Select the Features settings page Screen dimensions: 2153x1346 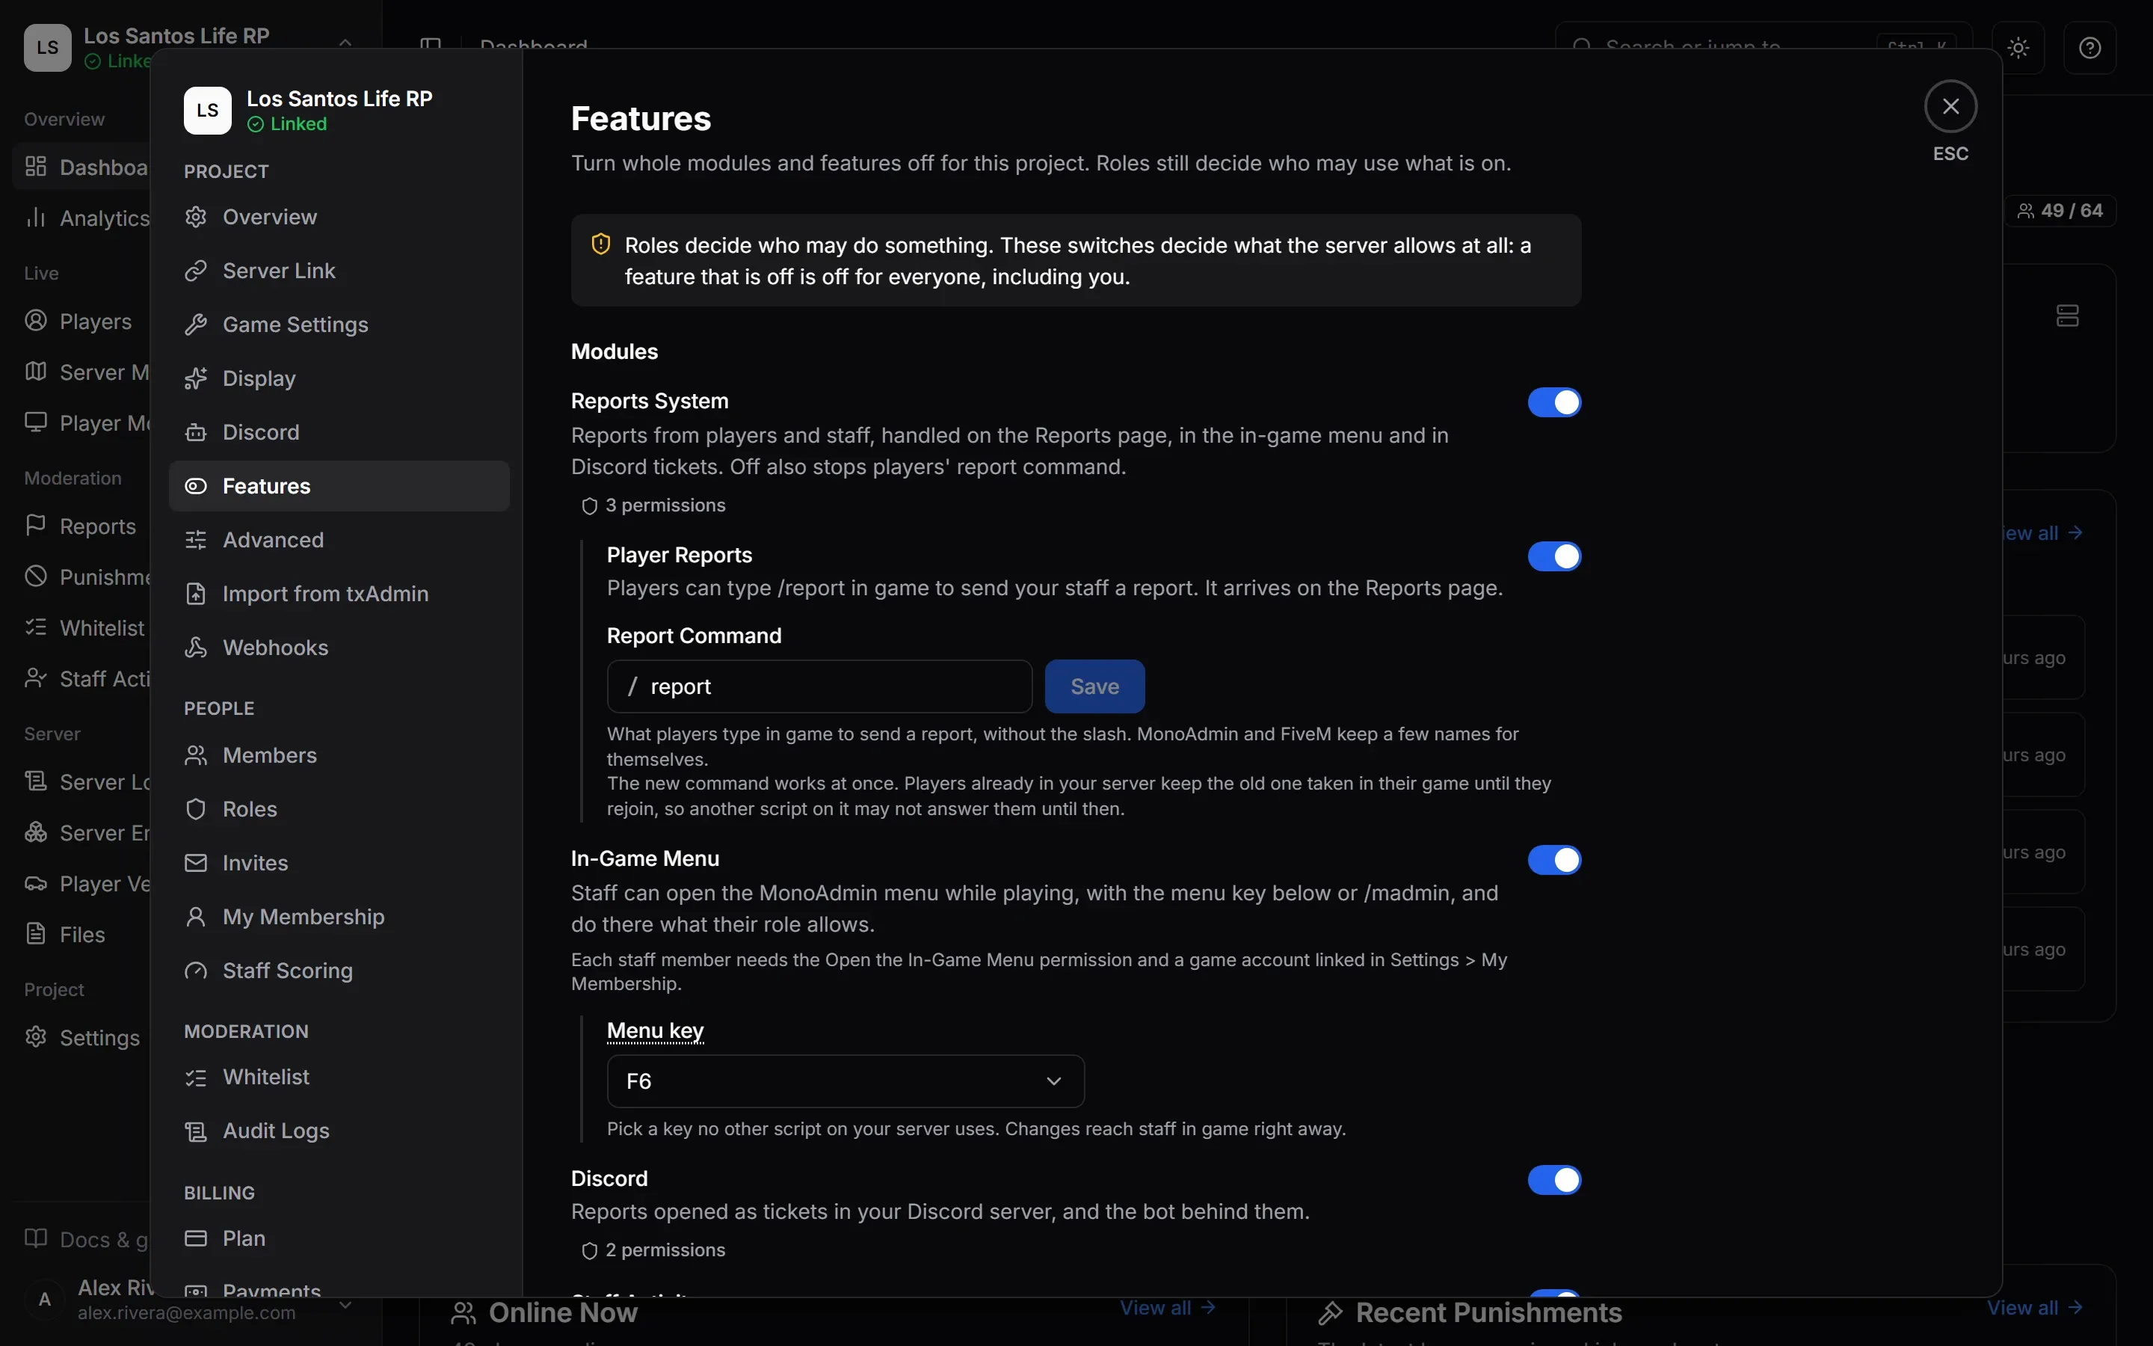click(x=339, y=486)
